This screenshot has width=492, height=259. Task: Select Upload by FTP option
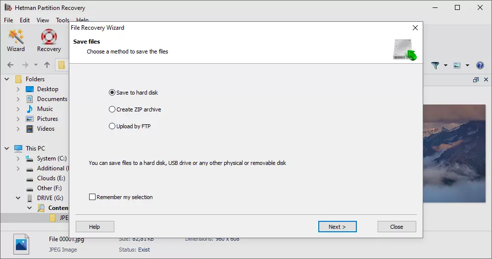[112, 126]
